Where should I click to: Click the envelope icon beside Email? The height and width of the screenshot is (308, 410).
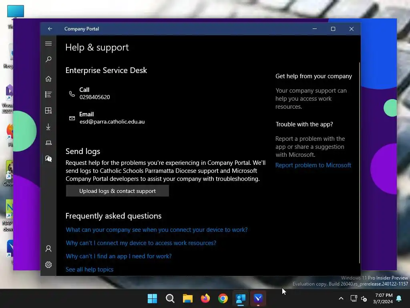pos(72,118)
